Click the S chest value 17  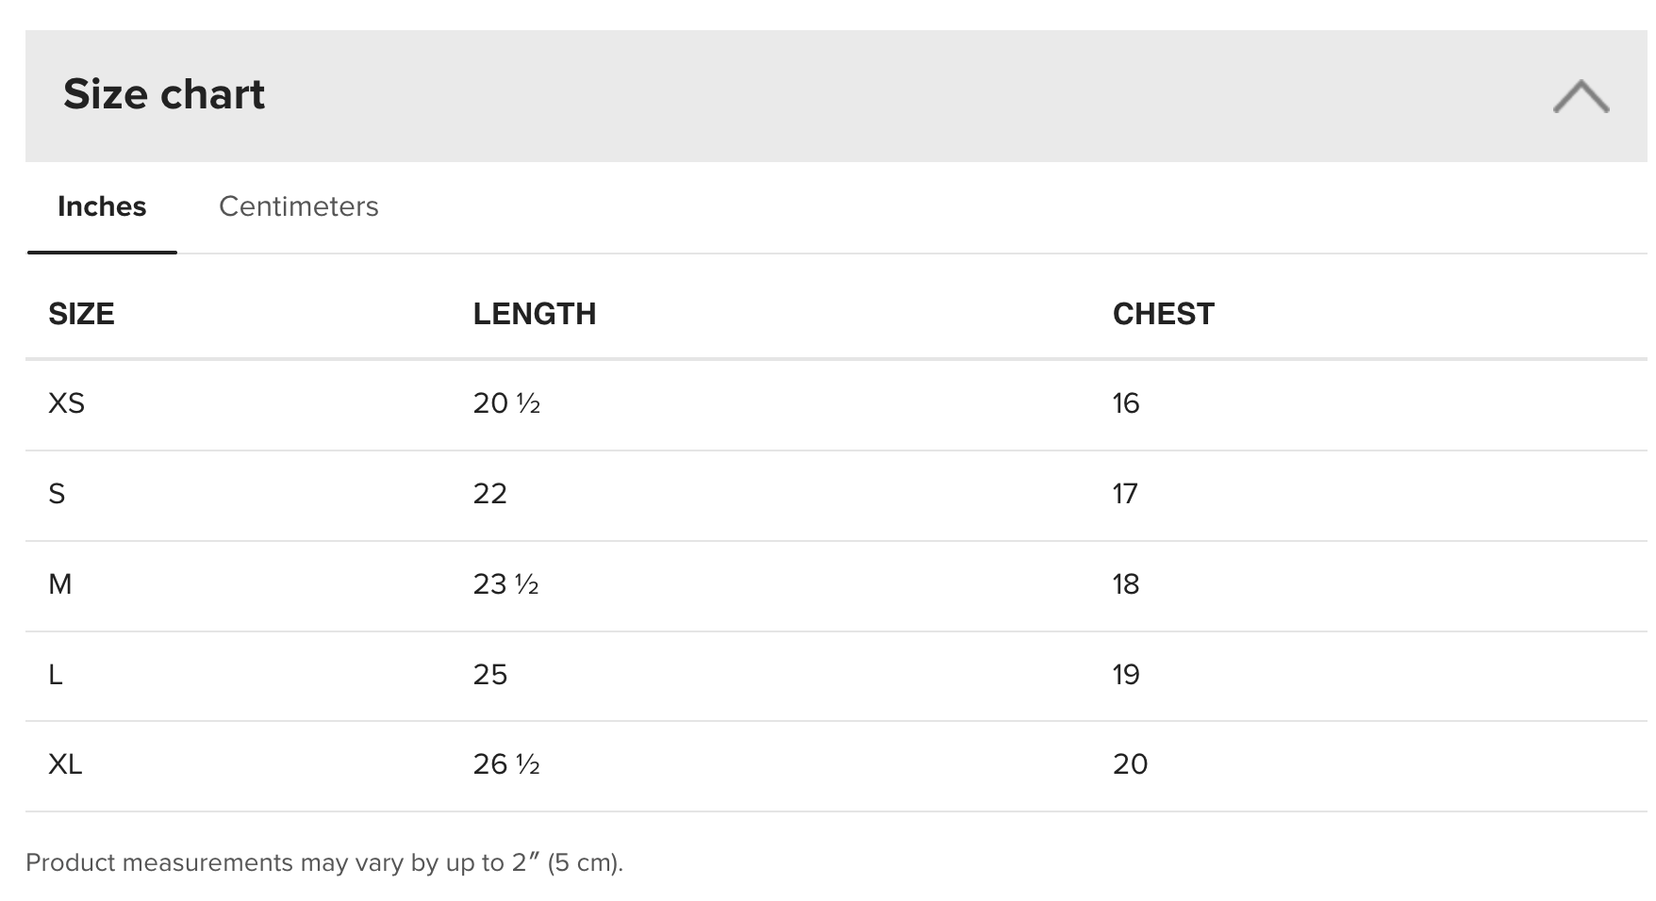point(1125,494)
